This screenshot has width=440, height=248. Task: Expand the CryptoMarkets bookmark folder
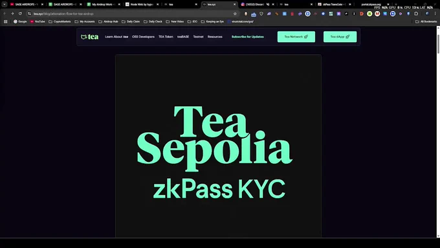(60, 21)
